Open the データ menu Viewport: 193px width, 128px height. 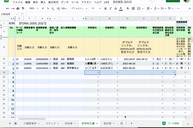65,2
